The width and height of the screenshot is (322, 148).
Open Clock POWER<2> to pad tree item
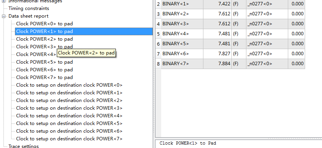tap(45, 39)
